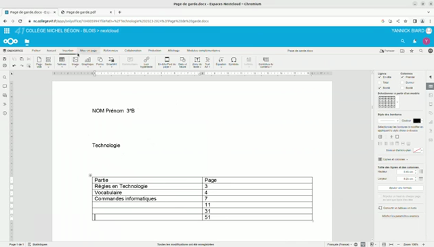Open table settings in right sidebar
This screenshot has height=247, width=434.
tap(431, 87)
